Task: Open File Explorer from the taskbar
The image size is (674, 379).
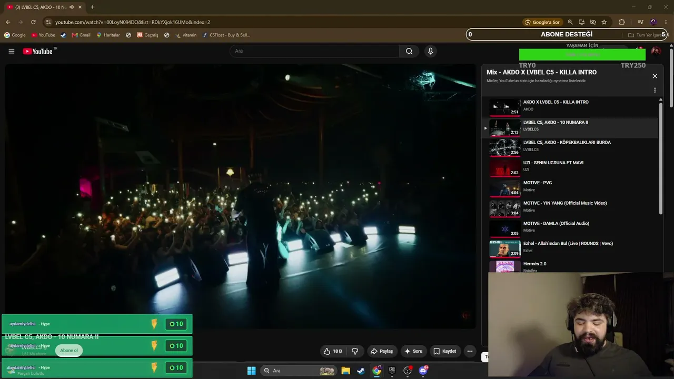Action: (345, 371)
